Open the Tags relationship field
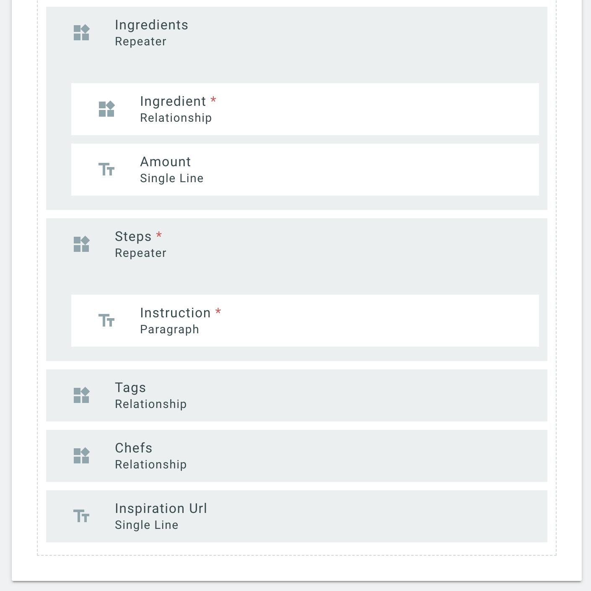Screen dimensions: 591x591 [x=297, y=395]
